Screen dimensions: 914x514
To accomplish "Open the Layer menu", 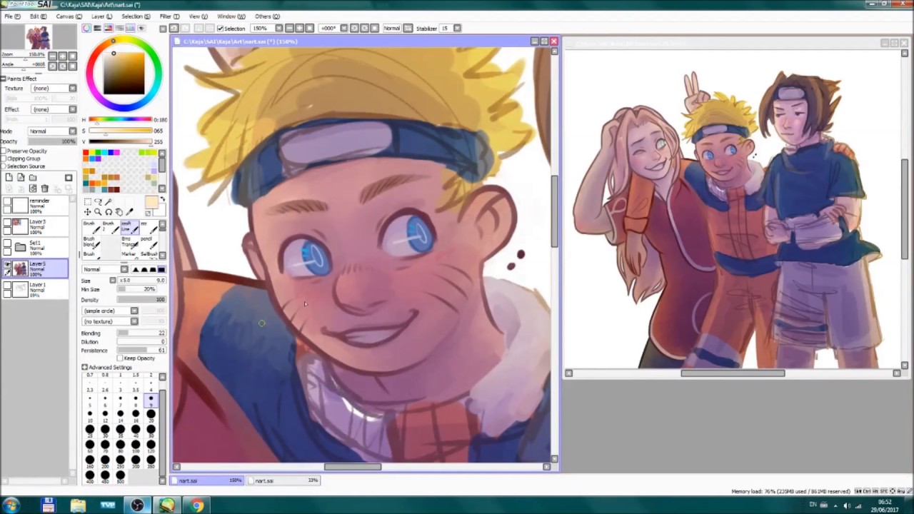I will (x=102, y=16).
